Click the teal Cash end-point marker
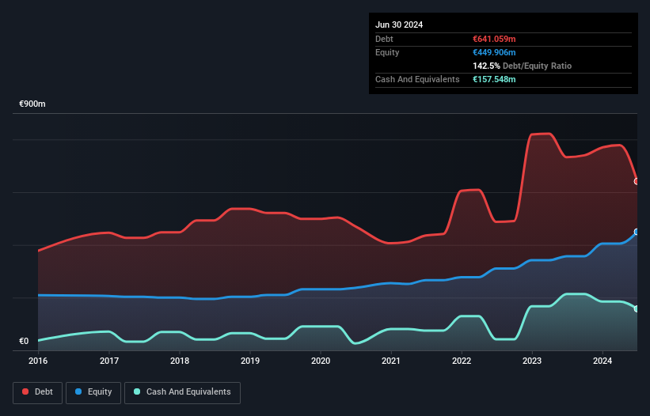650x416 pixels. click(x=637, y=308)
